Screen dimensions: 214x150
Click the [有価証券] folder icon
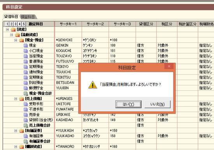click(21, 131)
